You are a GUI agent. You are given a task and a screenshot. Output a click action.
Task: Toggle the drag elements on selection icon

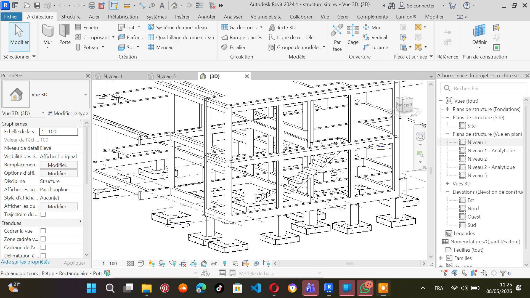click(484, 273)
